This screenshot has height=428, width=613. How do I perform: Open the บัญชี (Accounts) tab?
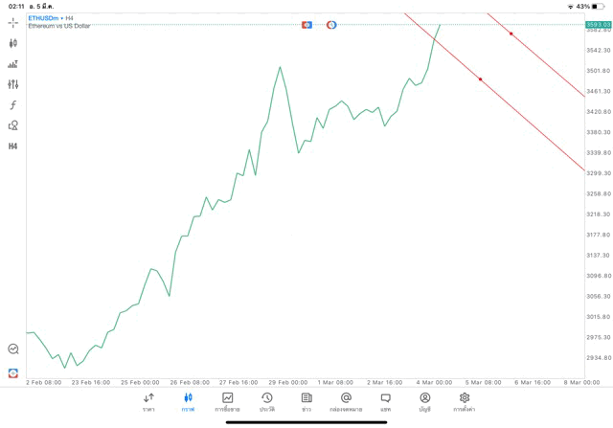424,402
